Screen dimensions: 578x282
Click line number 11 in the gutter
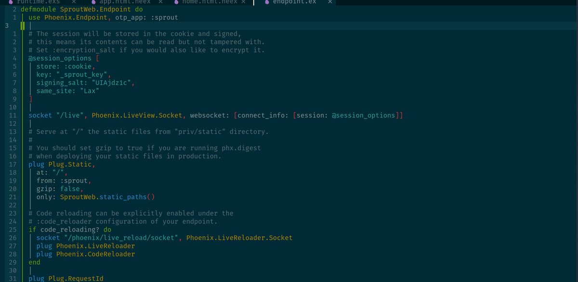coord(13,115)
